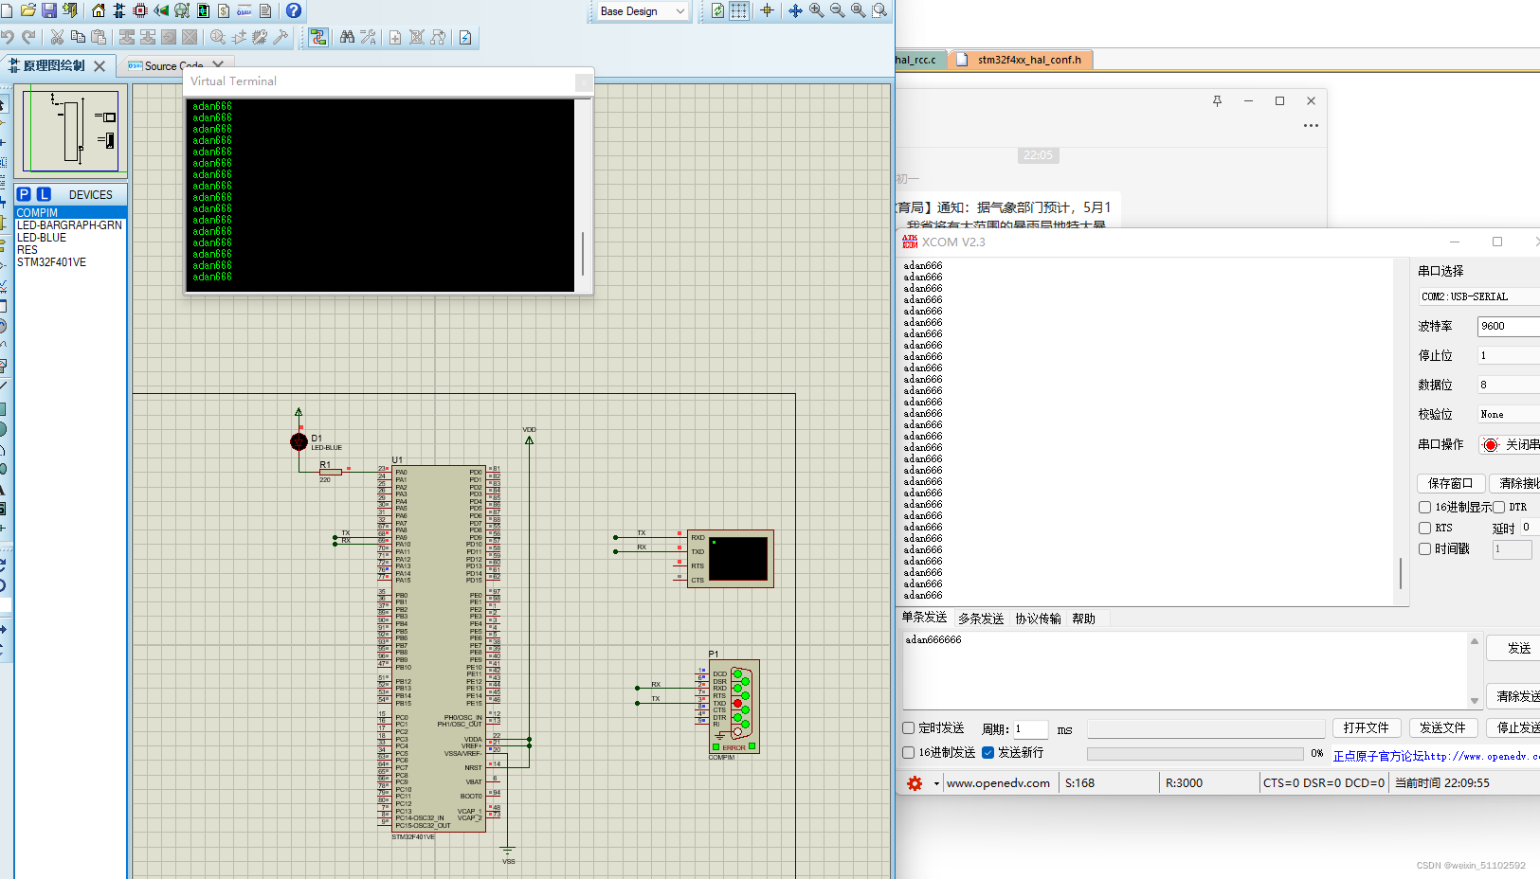Open the source code toolbar icon
The width and height of the screenshot is (1540, 879).
(245, 10)
